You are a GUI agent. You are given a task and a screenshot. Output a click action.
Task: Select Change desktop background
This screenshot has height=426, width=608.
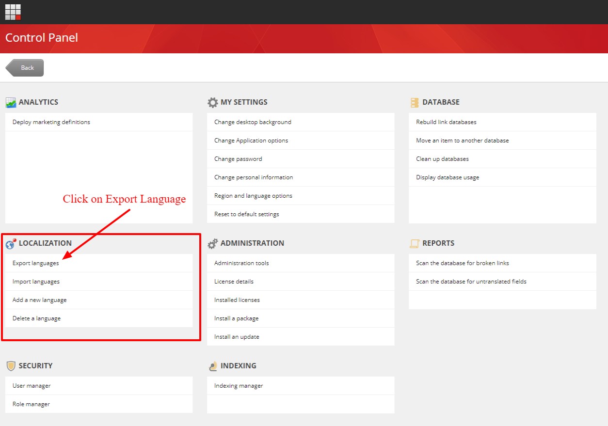(253, 122)
